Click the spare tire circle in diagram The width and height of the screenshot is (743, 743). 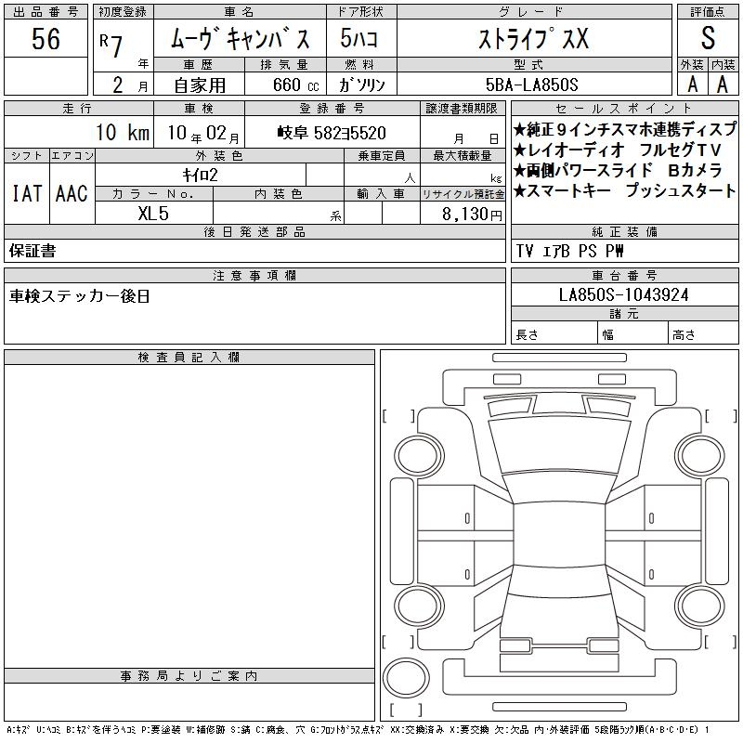pyautogui.click(x=406, y=678)
